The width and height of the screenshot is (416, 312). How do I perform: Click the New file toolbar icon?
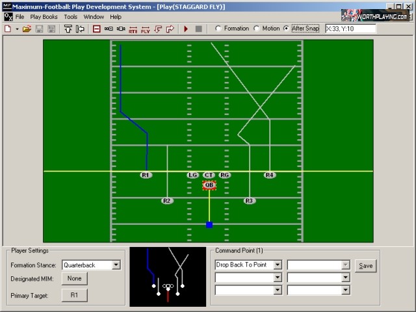pos(7,29)
